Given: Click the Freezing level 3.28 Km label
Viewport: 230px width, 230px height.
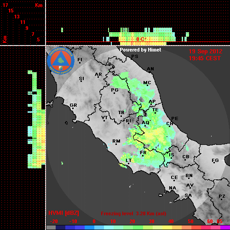Looking at the screenshot, I should tap(133, 213).
